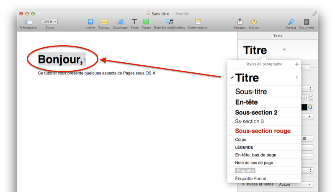This screenshot has height=192, width=335.
Task: Open the Titre paragraph style dropdown arrow
Action: pos(284,50)
